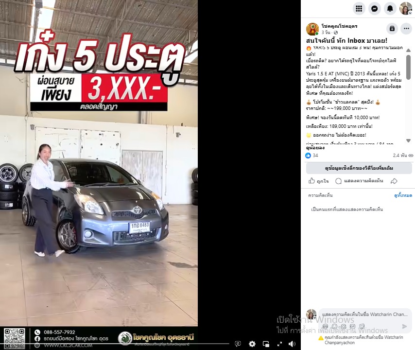Open Messenger chats
Image resolution: width=415 pixels, height=350 pixels.
point(374,9)
